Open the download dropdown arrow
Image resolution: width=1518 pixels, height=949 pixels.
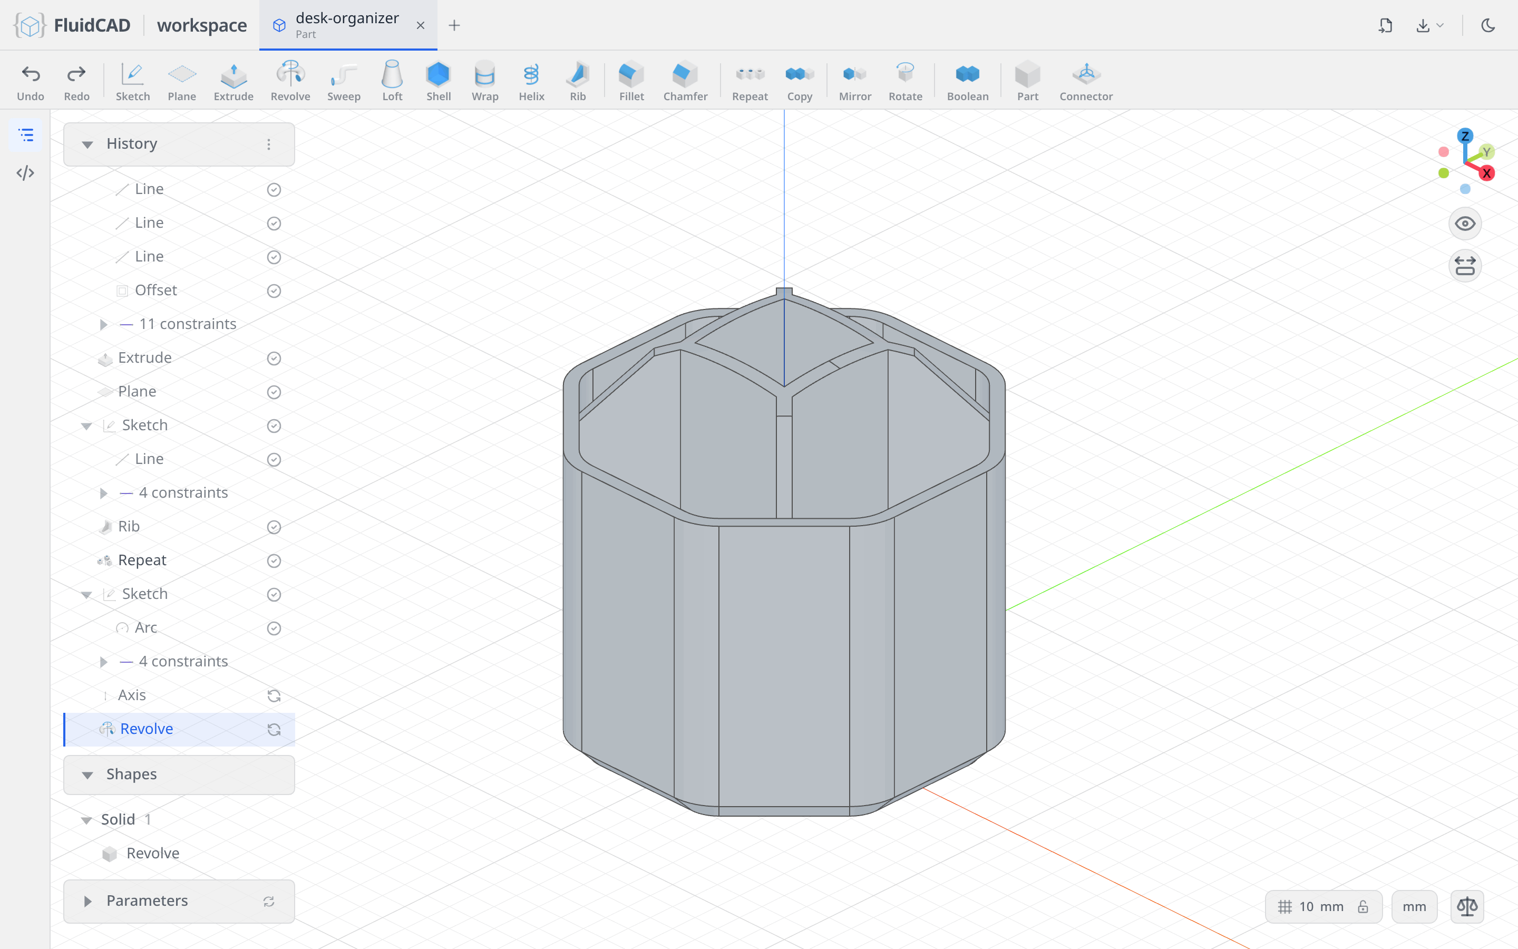(1440, 25)
